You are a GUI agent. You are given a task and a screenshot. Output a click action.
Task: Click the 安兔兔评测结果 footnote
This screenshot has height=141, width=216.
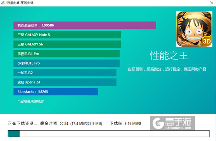31,101
